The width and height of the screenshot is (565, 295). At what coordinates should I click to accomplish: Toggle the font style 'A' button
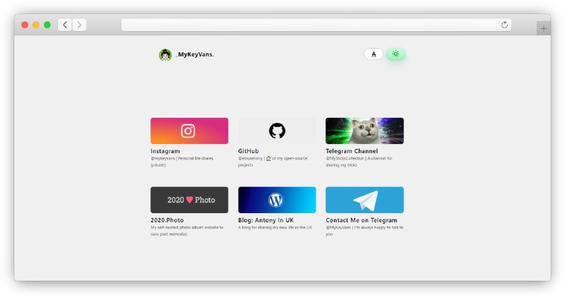coord(374,54)
